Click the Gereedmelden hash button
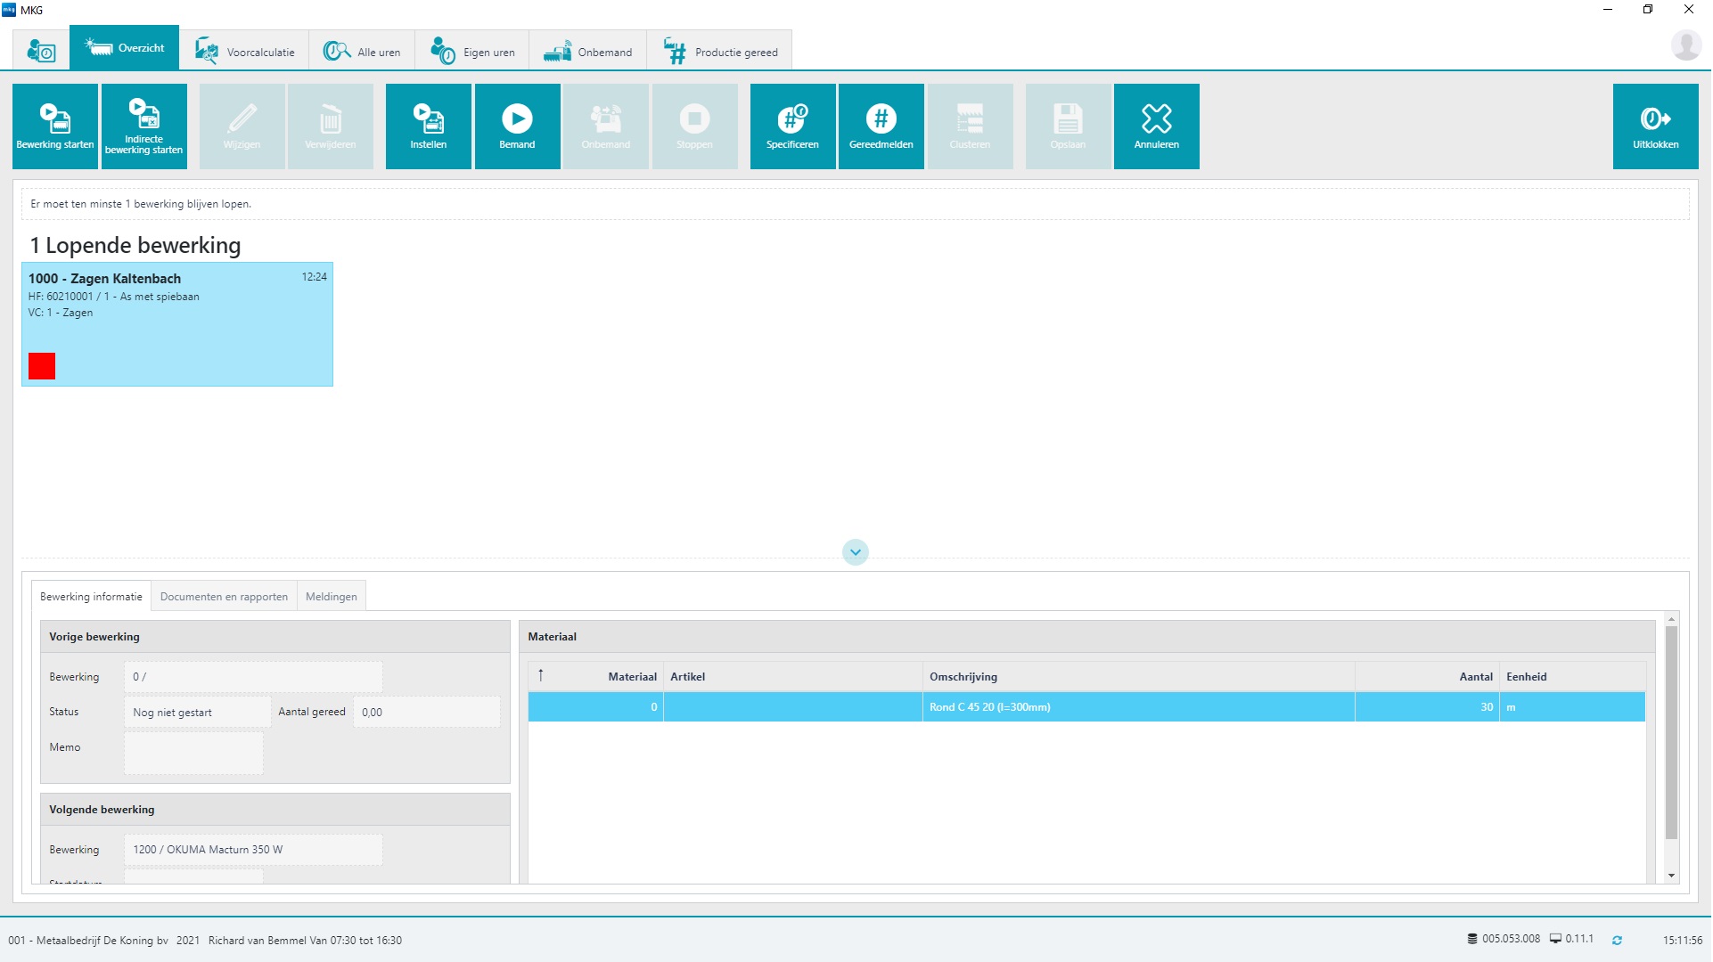Viewport: 1713px width, 962px height. click(x=881, y=126)
